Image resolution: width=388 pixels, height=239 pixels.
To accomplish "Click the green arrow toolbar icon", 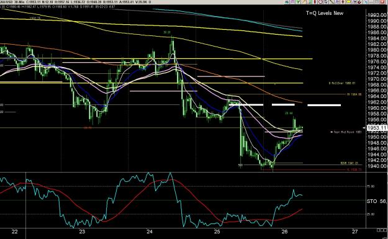I will [298, 2].
